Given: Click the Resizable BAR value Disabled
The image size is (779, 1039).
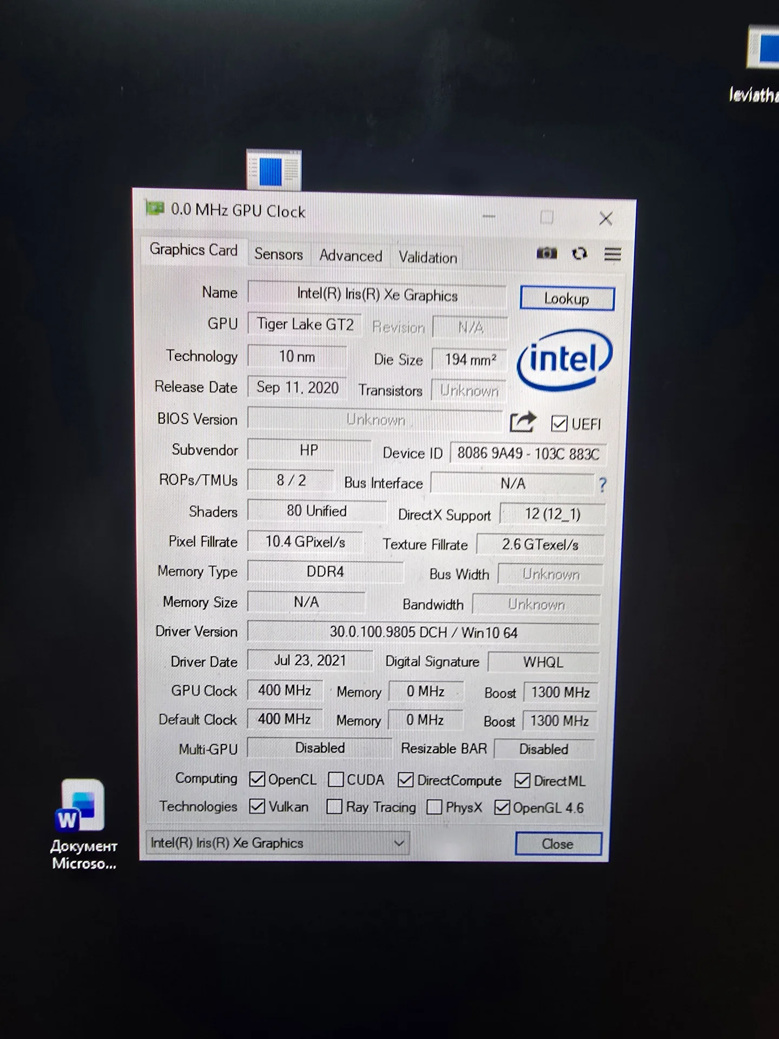Looking at the screenshot, I should click(544, 749).
